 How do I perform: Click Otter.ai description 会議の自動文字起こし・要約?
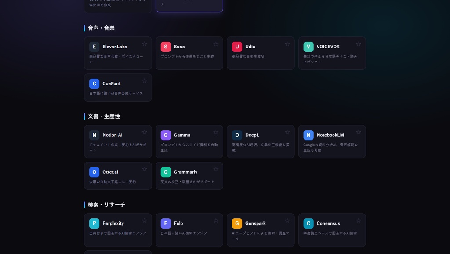[112, 182]
